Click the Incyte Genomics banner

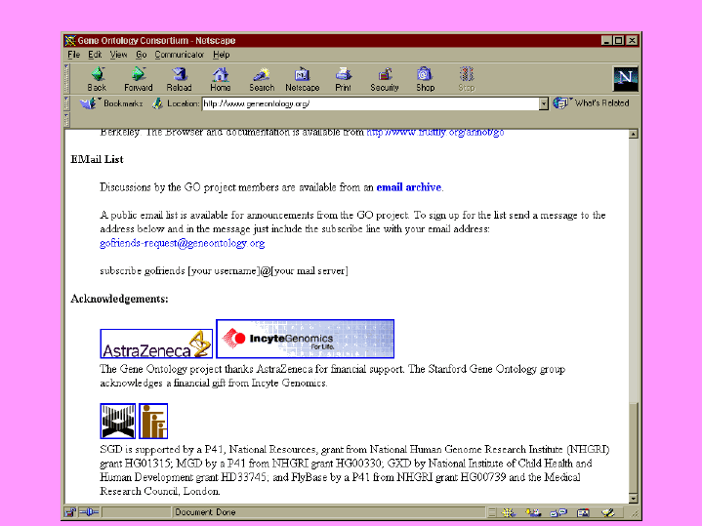click(305, 339)
